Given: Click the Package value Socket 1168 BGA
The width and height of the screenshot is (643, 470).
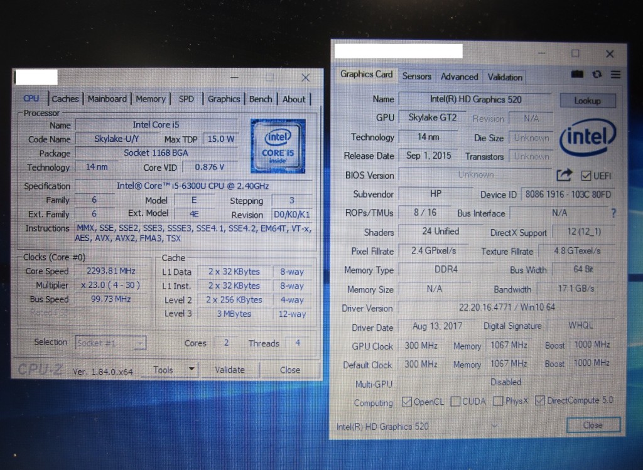Looking at the screenshot, I should pyautogui.click(x=156, y=153).
